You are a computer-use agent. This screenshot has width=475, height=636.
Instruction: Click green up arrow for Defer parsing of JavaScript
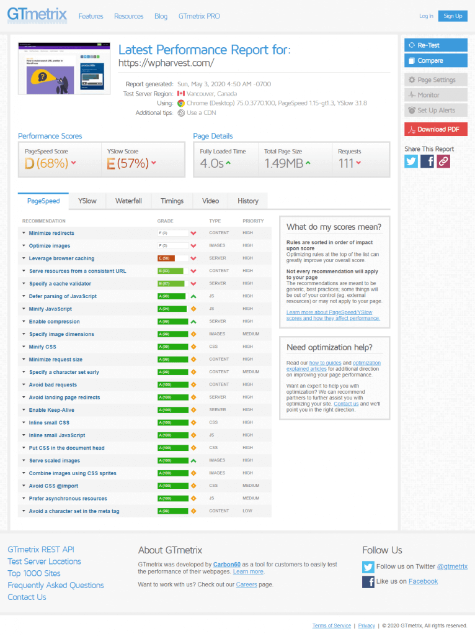193,296
